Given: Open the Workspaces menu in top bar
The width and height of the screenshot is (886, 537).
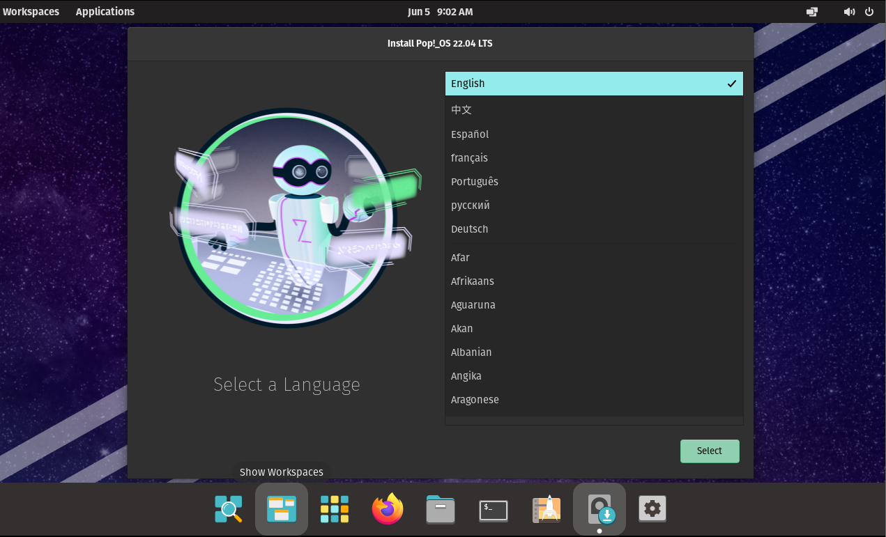Looking at the screenshot, I should [x=31, y=12].
